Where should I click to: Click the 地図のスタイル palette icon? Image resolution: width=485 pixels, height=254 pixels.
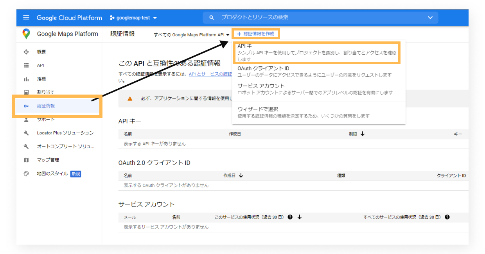pyautogui.click(x=26, y=174)
